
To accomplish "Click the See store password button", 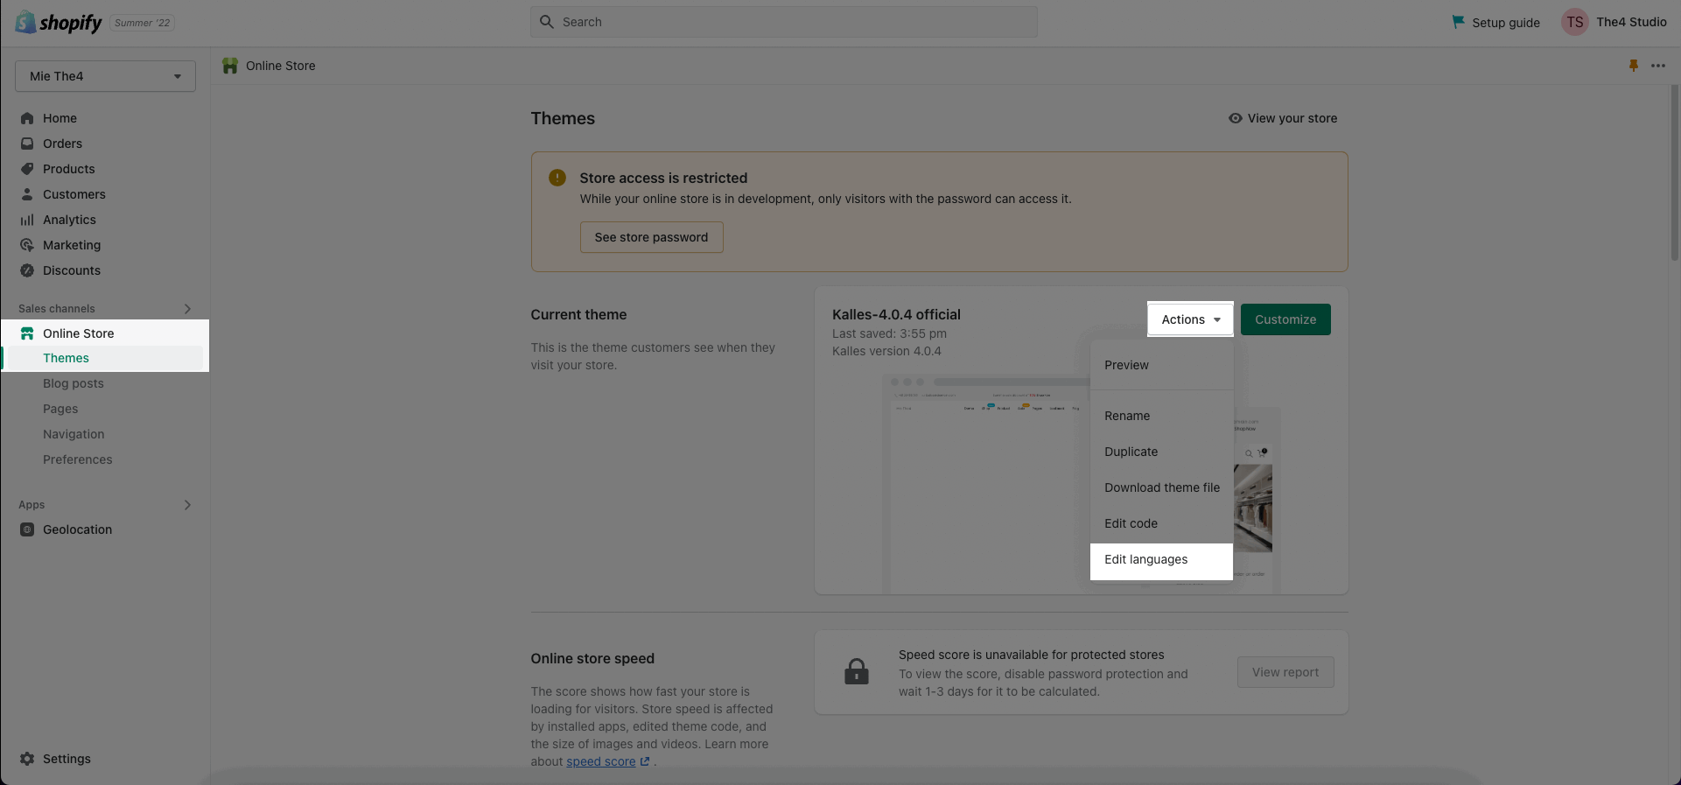I will point(651,237).
